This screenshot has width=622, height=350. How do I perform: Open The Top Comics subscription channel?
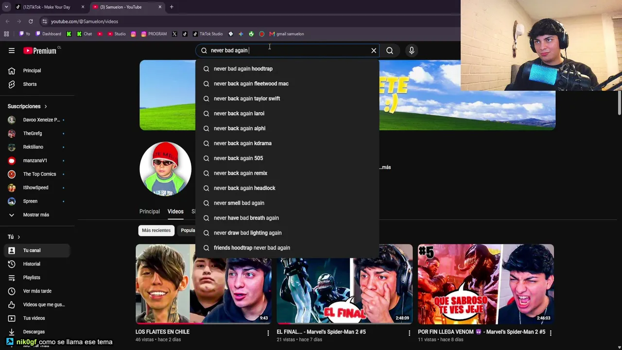point(37,174)
